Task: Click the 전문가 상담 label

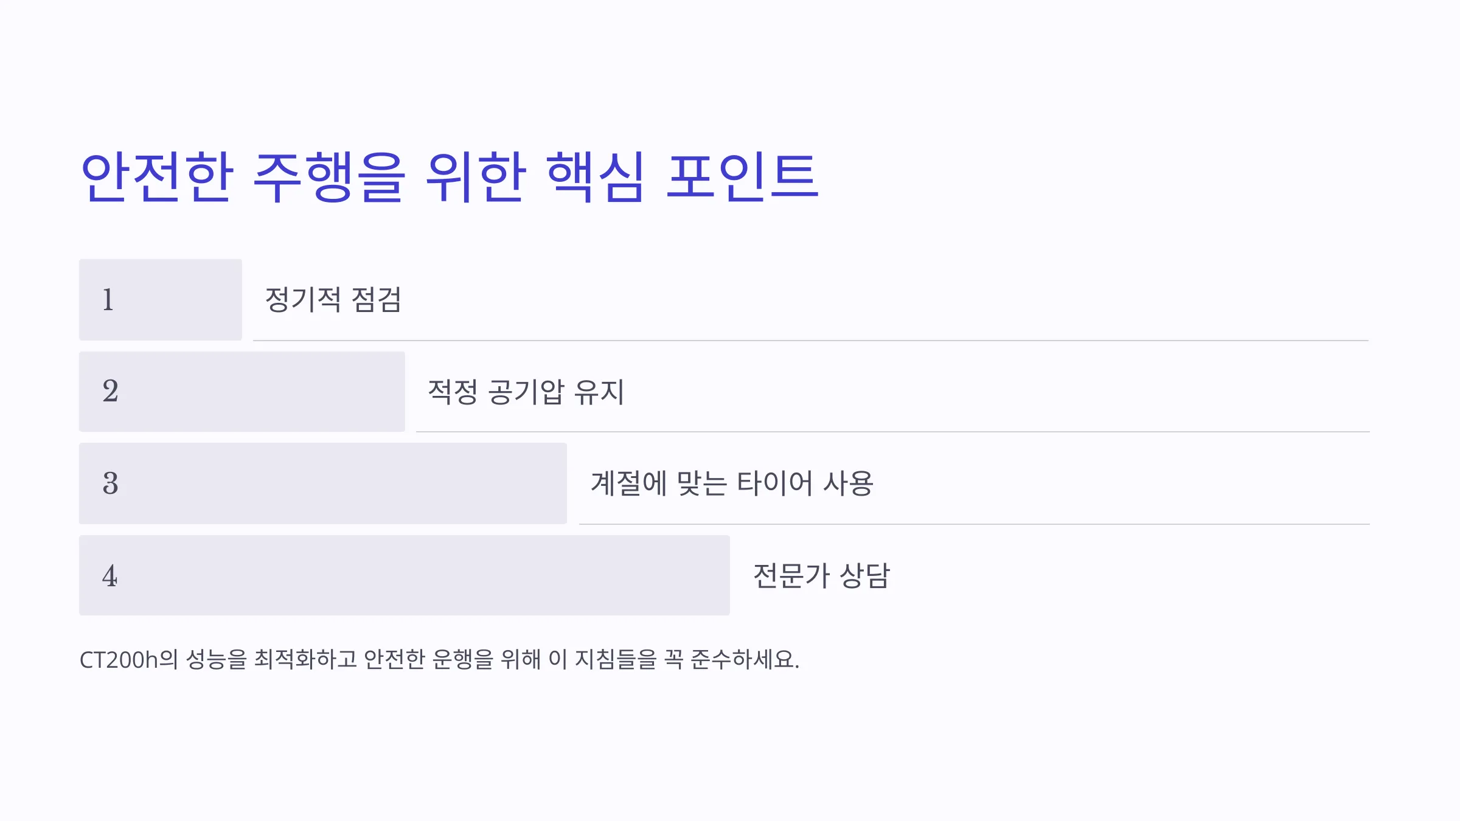Action: pyautogui.click(x=822, y=575)
